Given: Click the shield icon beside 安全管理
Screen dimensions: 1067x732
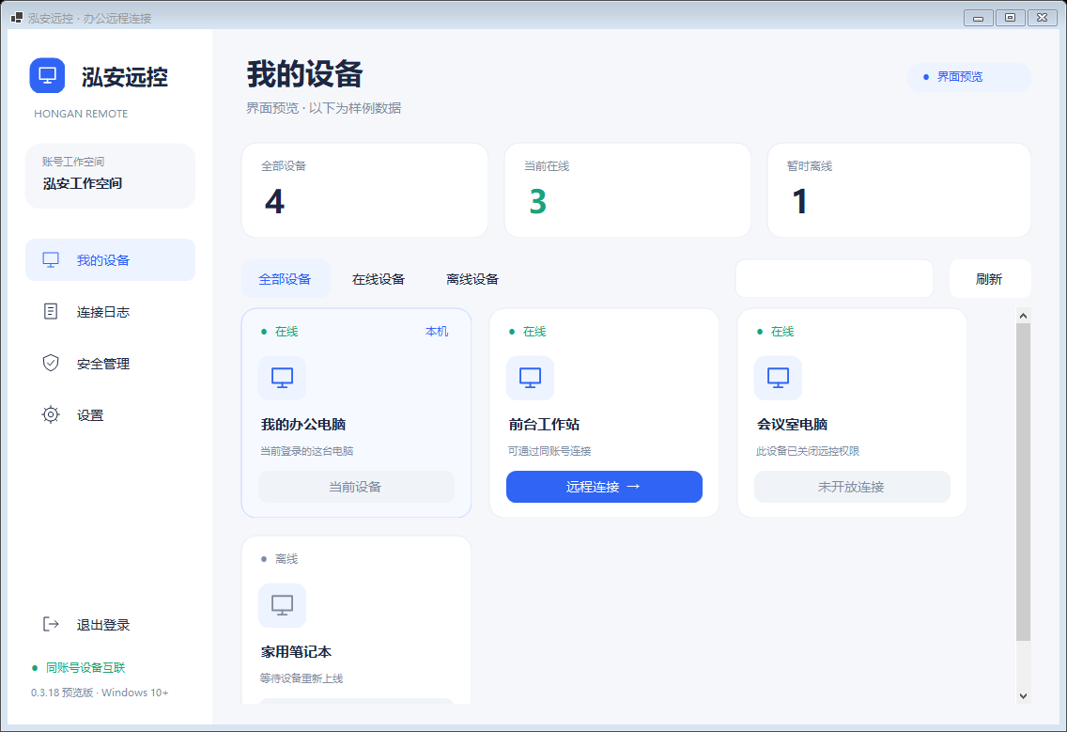Looking at the screenshot, I should click(x=51, y=363).
